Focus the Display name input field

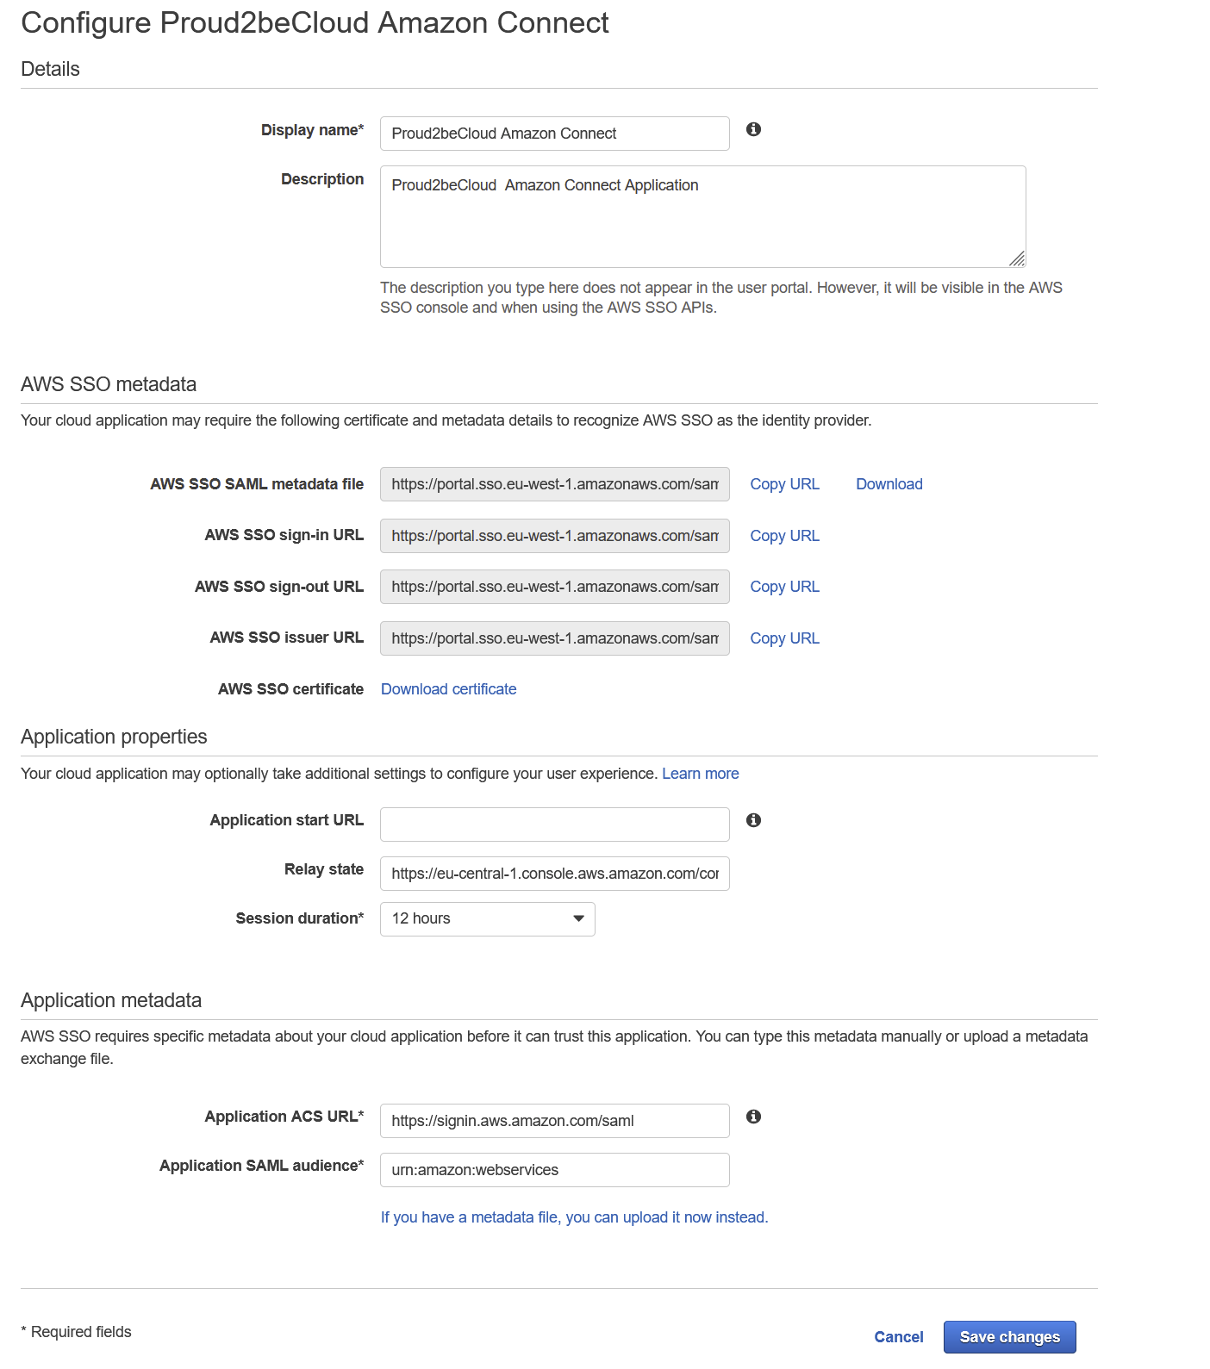[554, 134]
